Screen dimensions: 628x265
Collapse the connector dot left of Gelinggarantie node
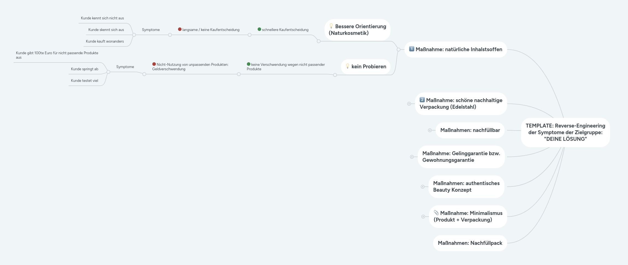pyautogui.click(x=412, y=157)
